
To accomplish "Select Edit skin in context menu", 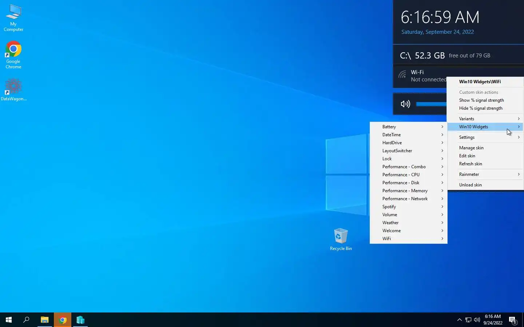I will (485, 156).
